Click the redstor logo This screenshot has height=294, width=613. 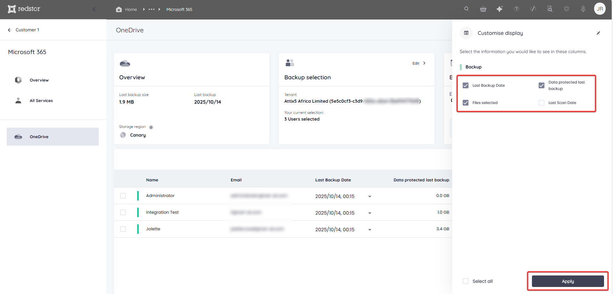(x=24, y=9)
